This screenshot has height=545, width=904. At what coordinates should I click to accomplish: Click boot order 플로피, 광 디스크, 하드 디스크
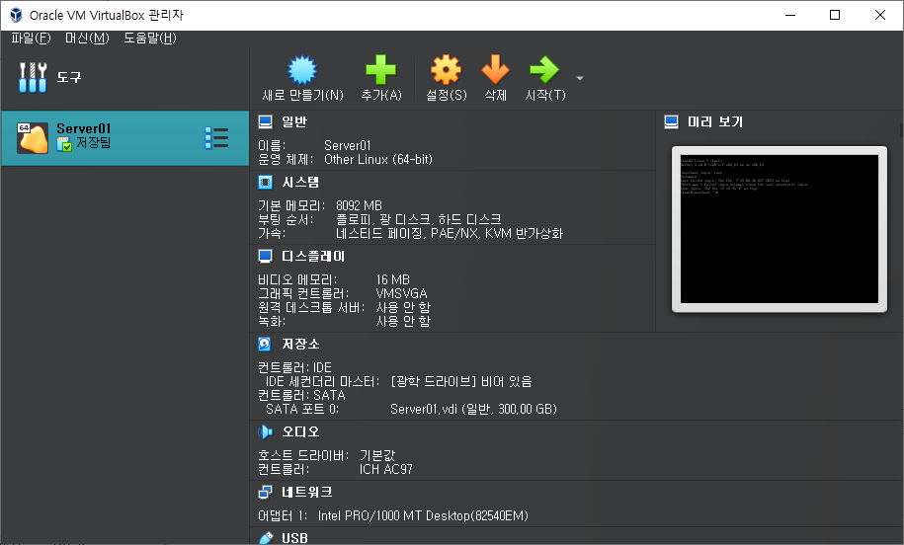[419, 219]
